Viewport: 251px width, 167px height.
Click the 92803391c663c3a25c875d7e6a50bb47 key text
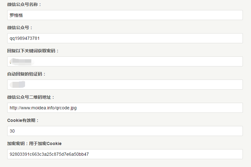49,154
